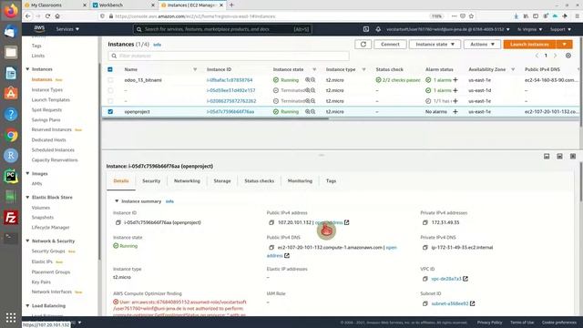Collapse the Instance summary section
Image resolution: width=583 pixels, height=328 pixels.
117,201
